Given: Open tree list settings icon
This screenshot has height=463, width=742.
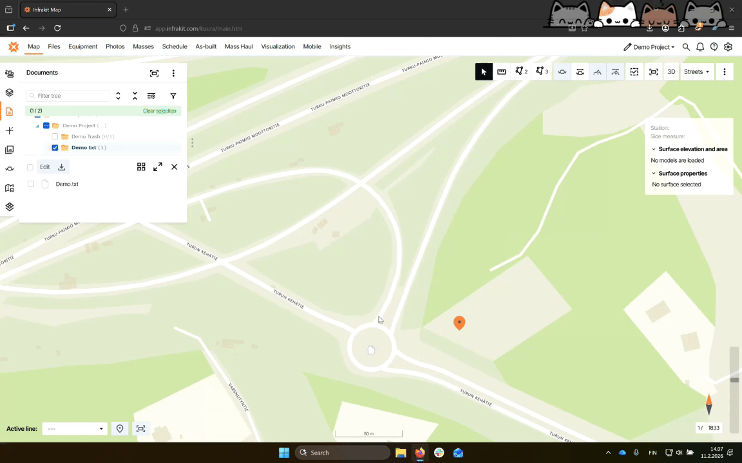Looking at the screenshot, I should pos(151,96).
